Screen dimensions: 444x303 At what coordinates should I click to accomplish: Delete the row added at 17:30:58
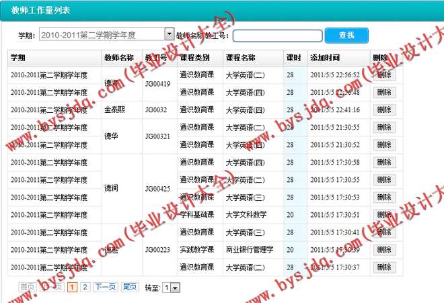click(x=384, y=163)
